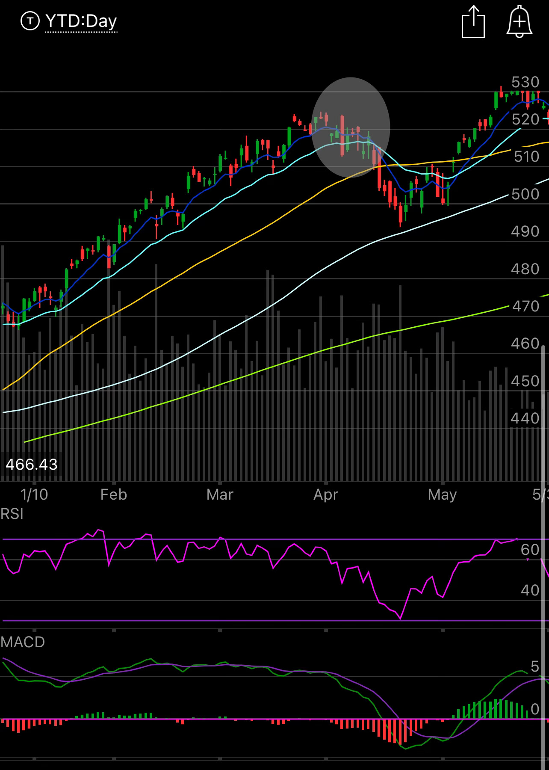The image size is (549, 770).
Task: Tap the 480 price axis label
Action: click(x=525, y=269)
